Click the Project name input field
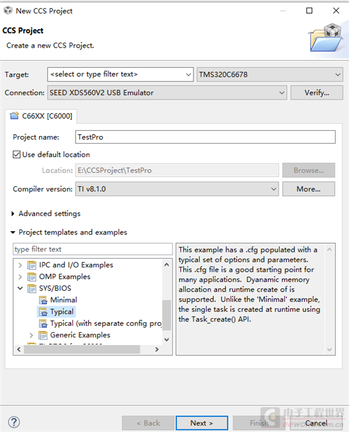Viewport: 349px width, 432px height. pos(206,137)
